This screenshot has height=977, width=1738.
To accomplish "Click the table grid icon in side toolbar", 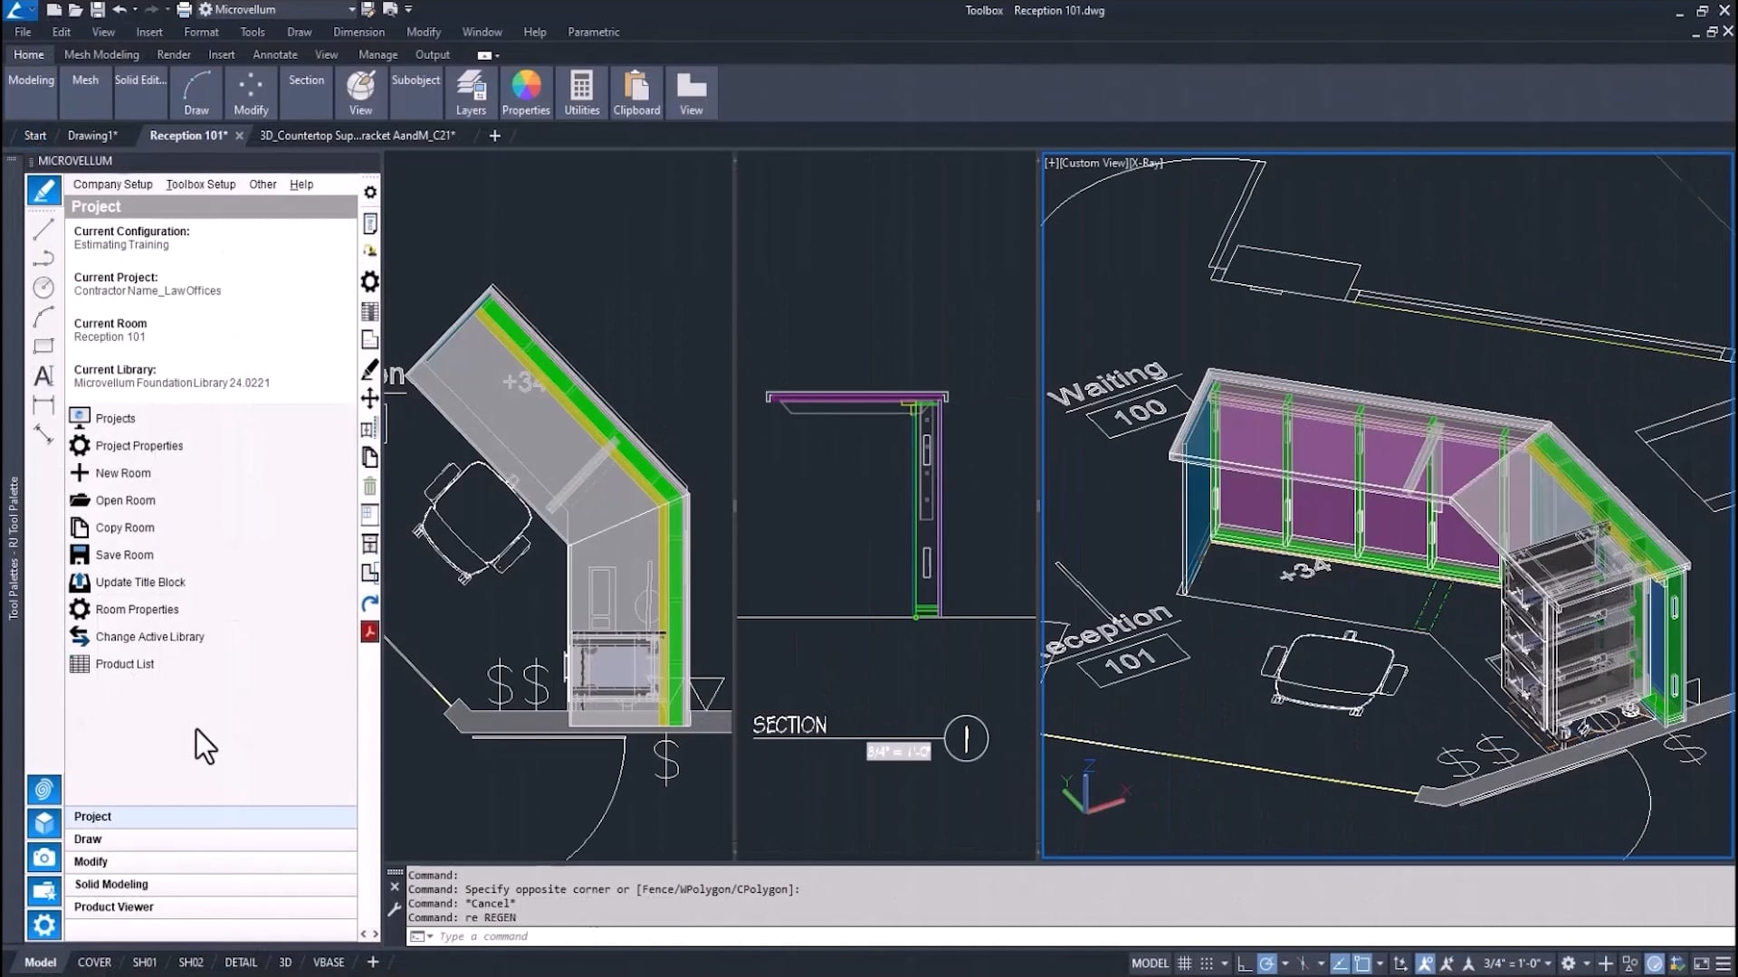I will click(369, 311).
